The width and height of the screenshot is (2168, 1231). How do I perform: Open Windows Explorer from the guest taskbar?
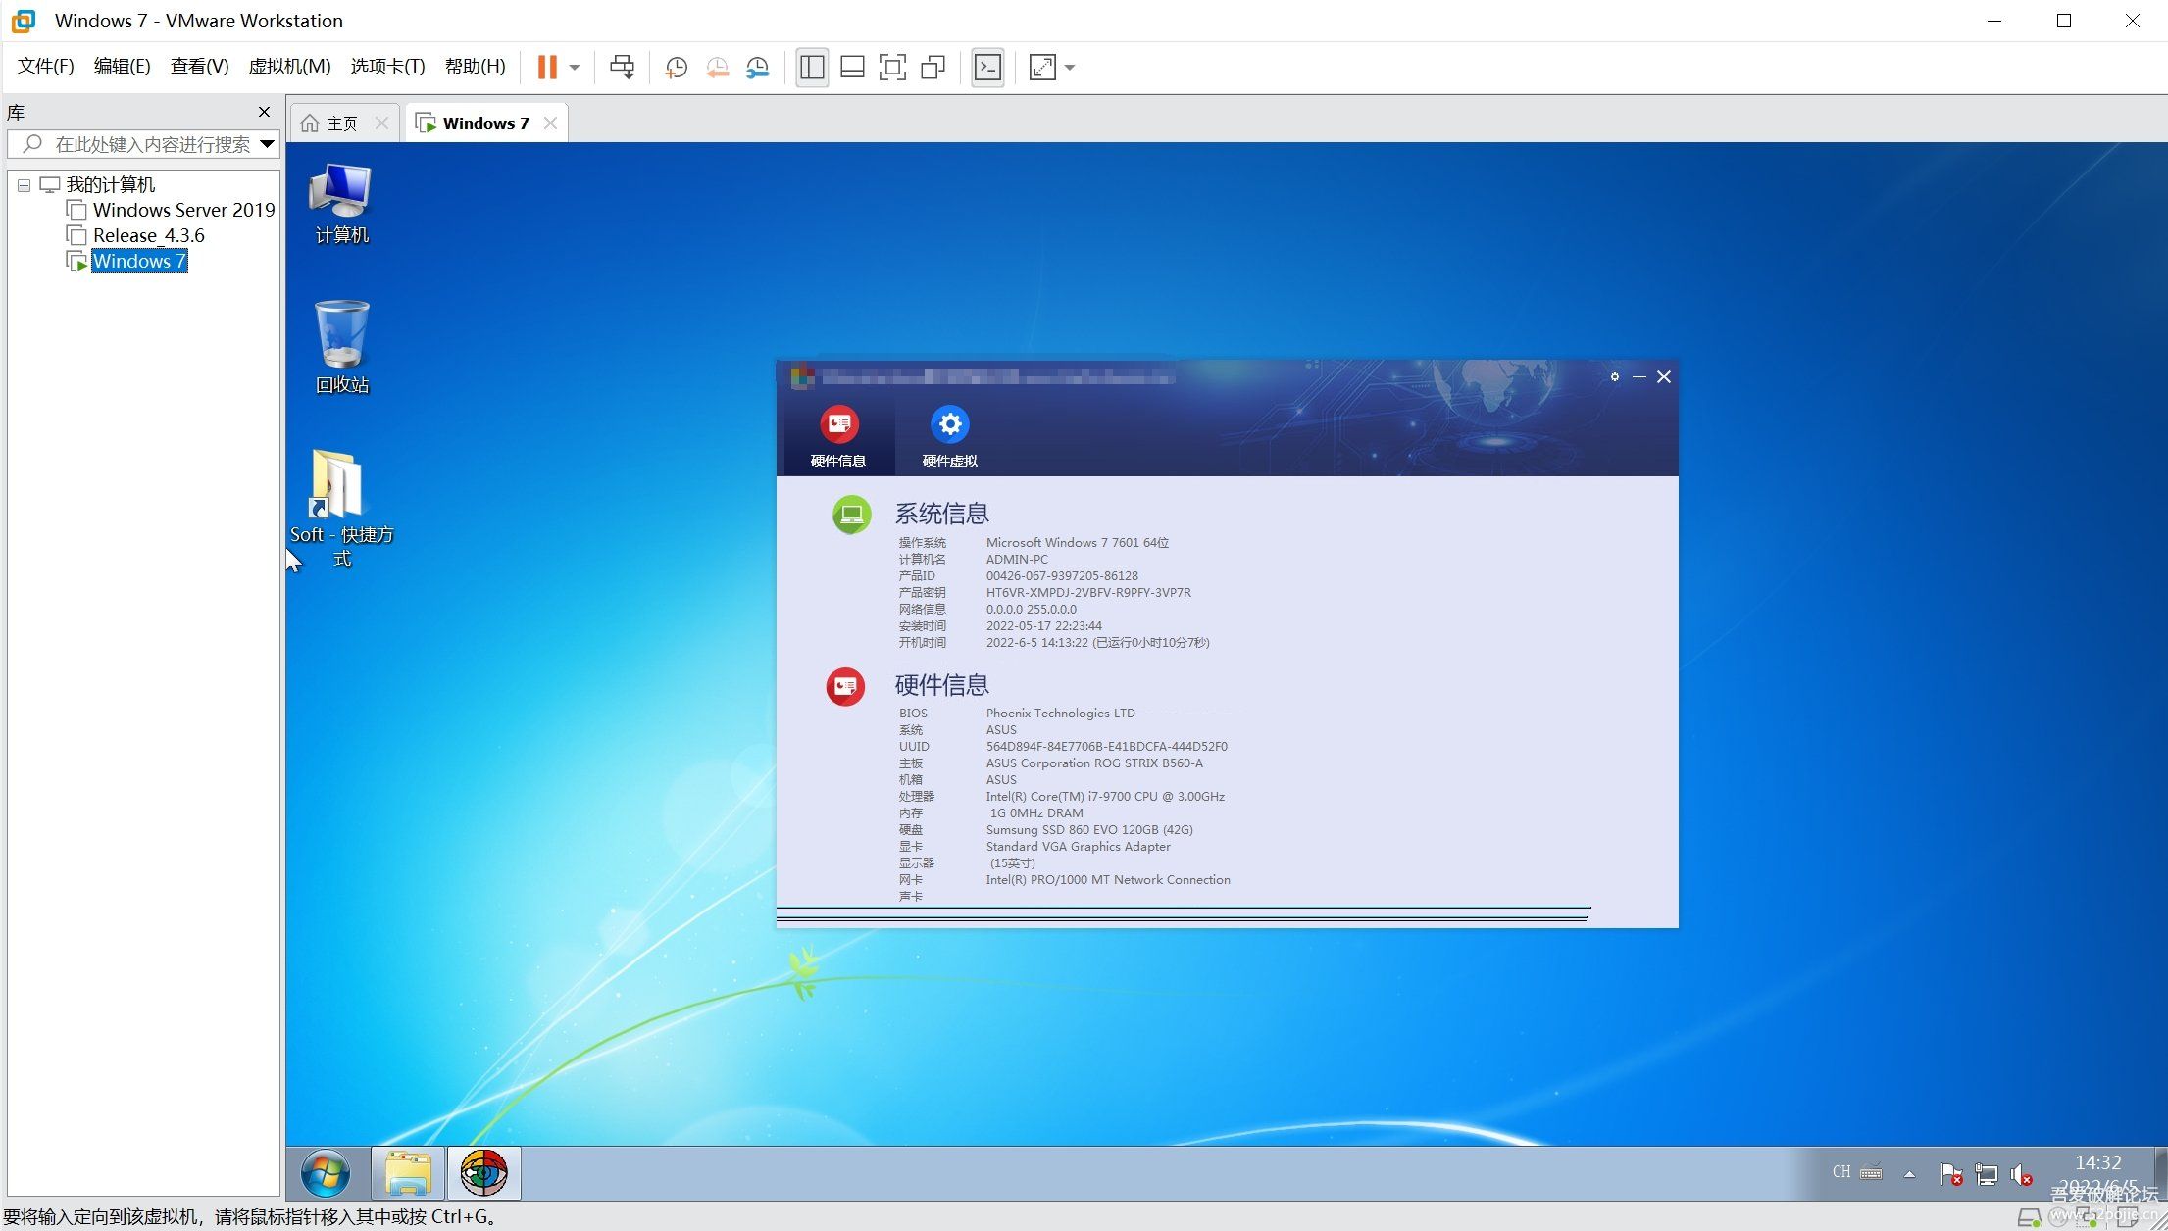point(408,1173)
